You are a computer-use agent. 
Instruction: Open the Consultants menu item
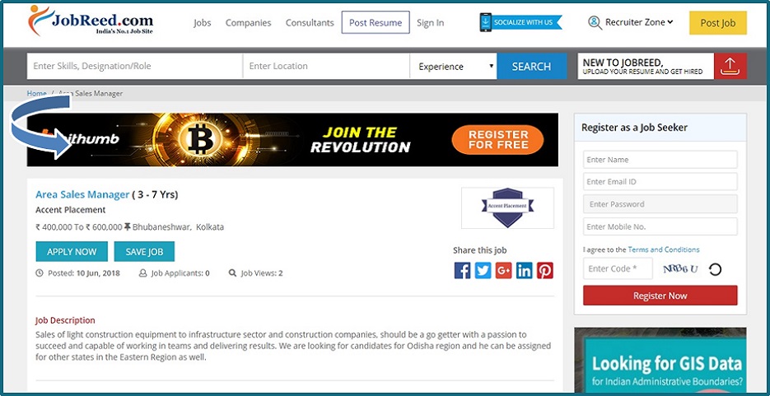coord(310,22)
